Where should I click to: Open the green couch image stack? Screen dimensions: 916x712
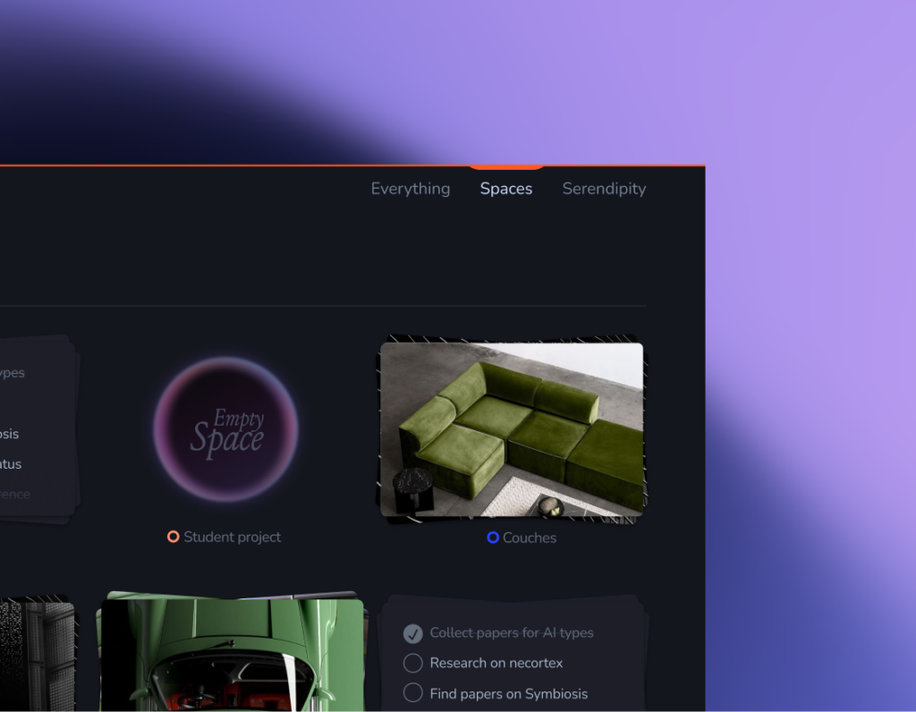tap(512, 429)
